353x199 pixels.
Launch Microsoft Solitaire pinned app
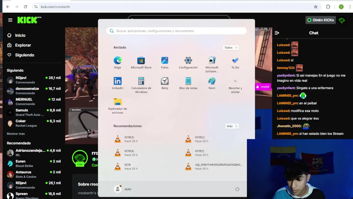(212, 65)
